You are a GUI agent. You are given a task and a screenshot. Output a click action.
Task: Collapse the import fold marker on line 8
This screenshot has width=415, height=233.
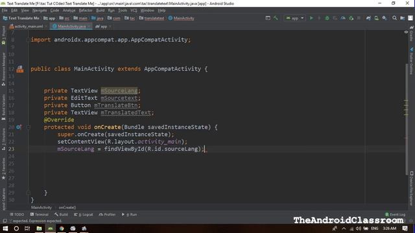[29, 39]
